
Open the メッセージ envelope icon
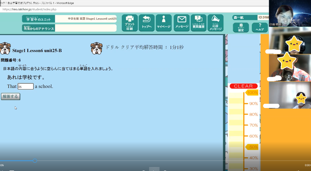182,23
